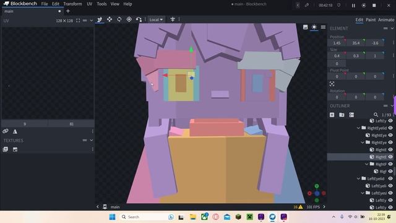Click the Add Cube icon in Outliner
Screen dimensions: 396x223
tap(332, 115)
